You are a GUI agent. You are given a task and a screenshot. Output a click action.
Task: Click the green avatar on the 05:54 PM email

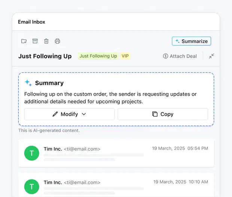tap(31, 153)
